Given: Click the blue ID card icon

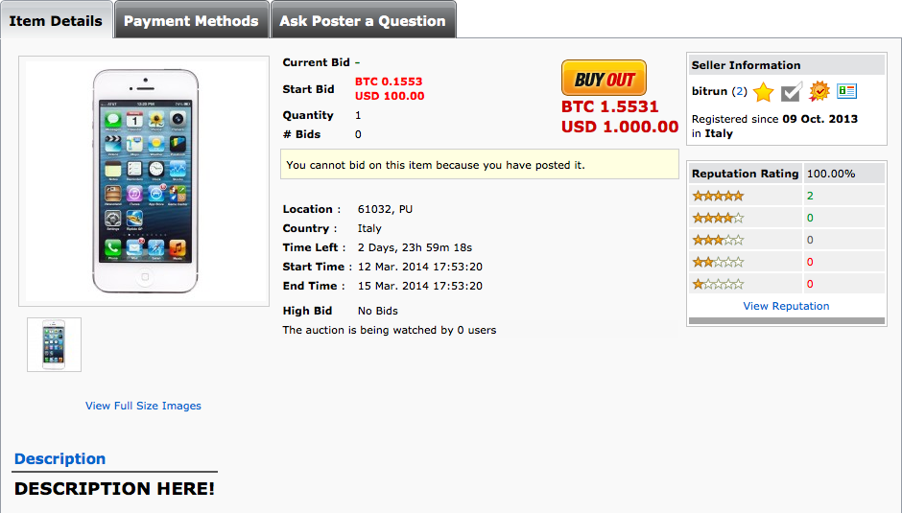Looking at the screenshot, I should click(846, 91).
